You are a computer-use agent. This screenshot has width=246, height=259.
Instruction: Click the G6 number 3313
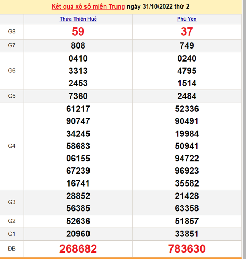tap(78, 71)
